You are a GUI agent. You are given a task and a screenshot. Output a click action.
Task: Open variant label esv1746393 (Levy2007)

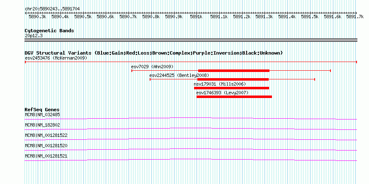[x=222, y=93]
